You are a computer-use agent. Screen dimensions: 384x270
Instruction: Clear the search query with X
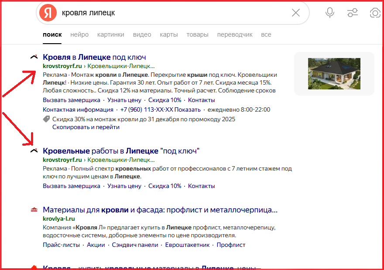click(296, 13)
